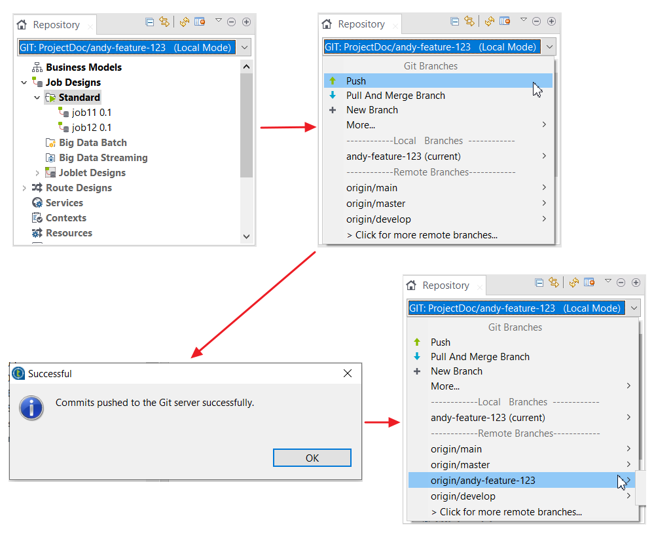The width and height of the screenshot is (654, 533).
Task: Click the blue info icon in Successful dialog
Action: pos(31,407)
